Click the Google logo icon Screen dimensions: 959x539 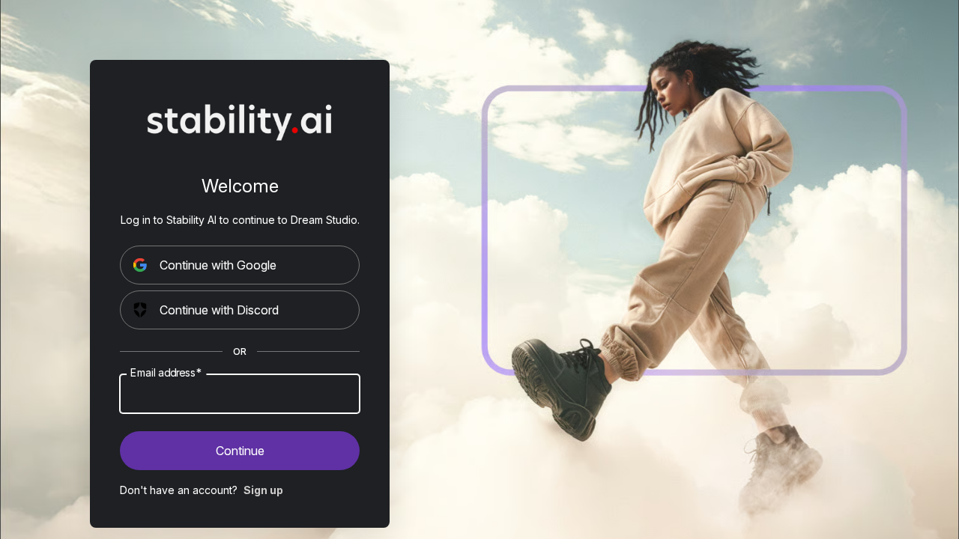point(140,265)
